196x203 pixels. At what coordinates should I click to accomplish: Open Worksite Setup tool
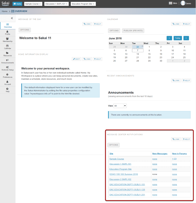(8, 68)
